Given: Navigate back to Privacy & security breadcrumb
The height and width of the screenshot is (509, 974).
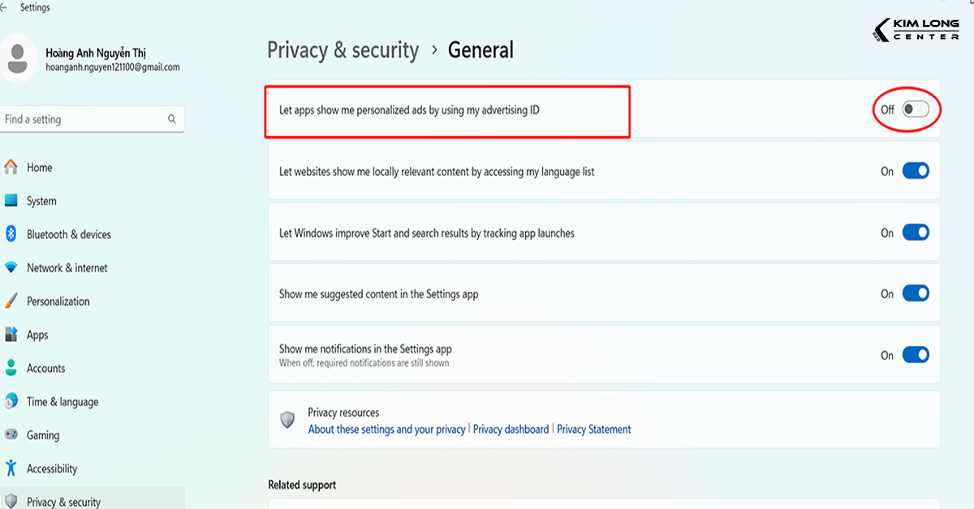Looking at the screenshot, I should (x=343, y=50).
